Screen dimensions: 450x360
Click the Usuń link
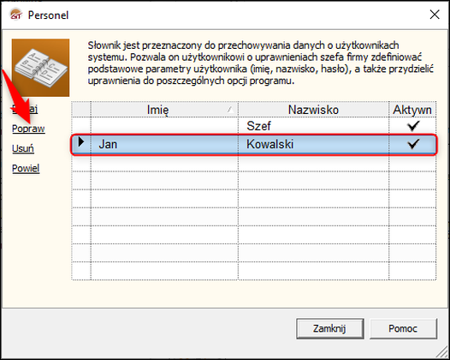23,148
